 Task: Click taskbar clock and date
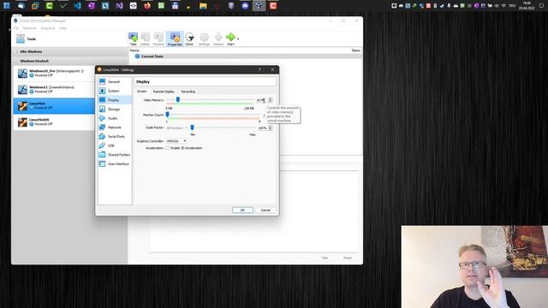[527, 6]
